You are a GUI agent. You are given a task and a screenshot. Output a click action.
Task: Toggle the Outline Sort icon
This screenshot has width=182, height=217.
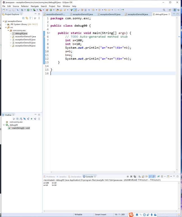coord(21,119)
